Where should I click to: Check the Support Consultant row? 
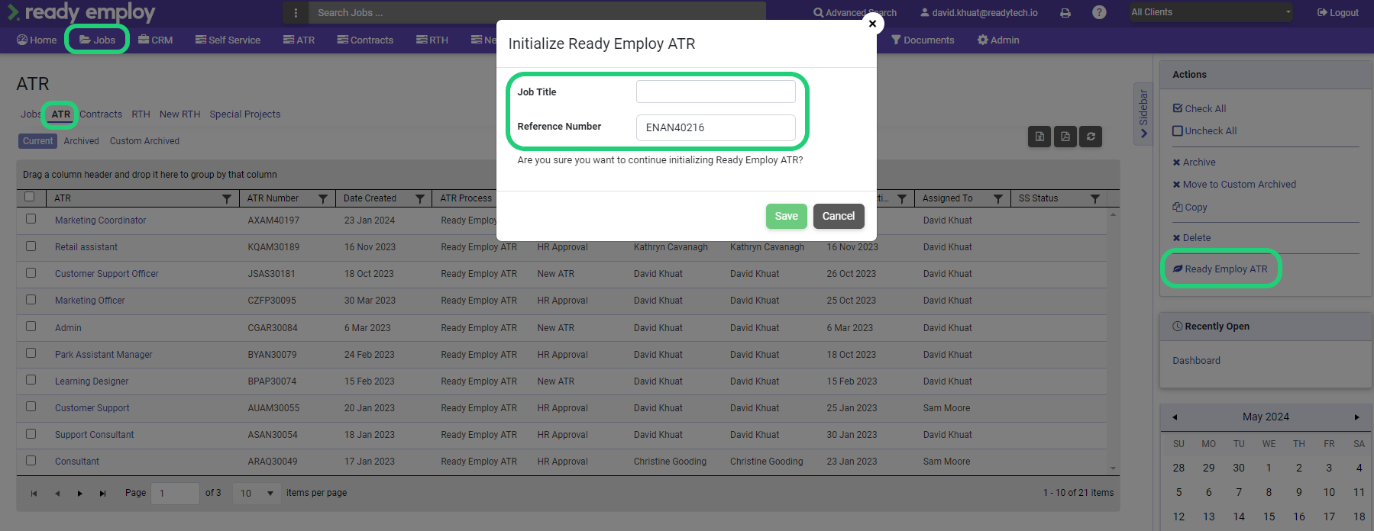31,433
